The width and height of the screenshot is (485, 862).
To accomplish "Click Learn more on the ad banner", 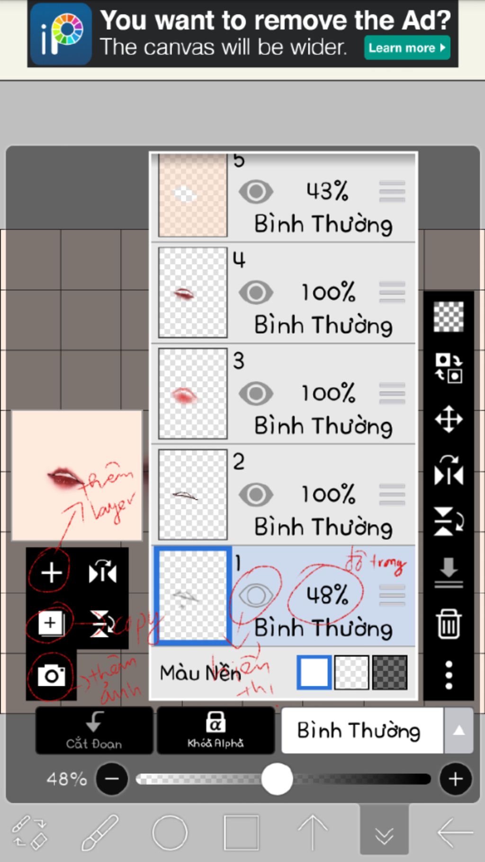I will pyautogui.click(x=407, y=48).
